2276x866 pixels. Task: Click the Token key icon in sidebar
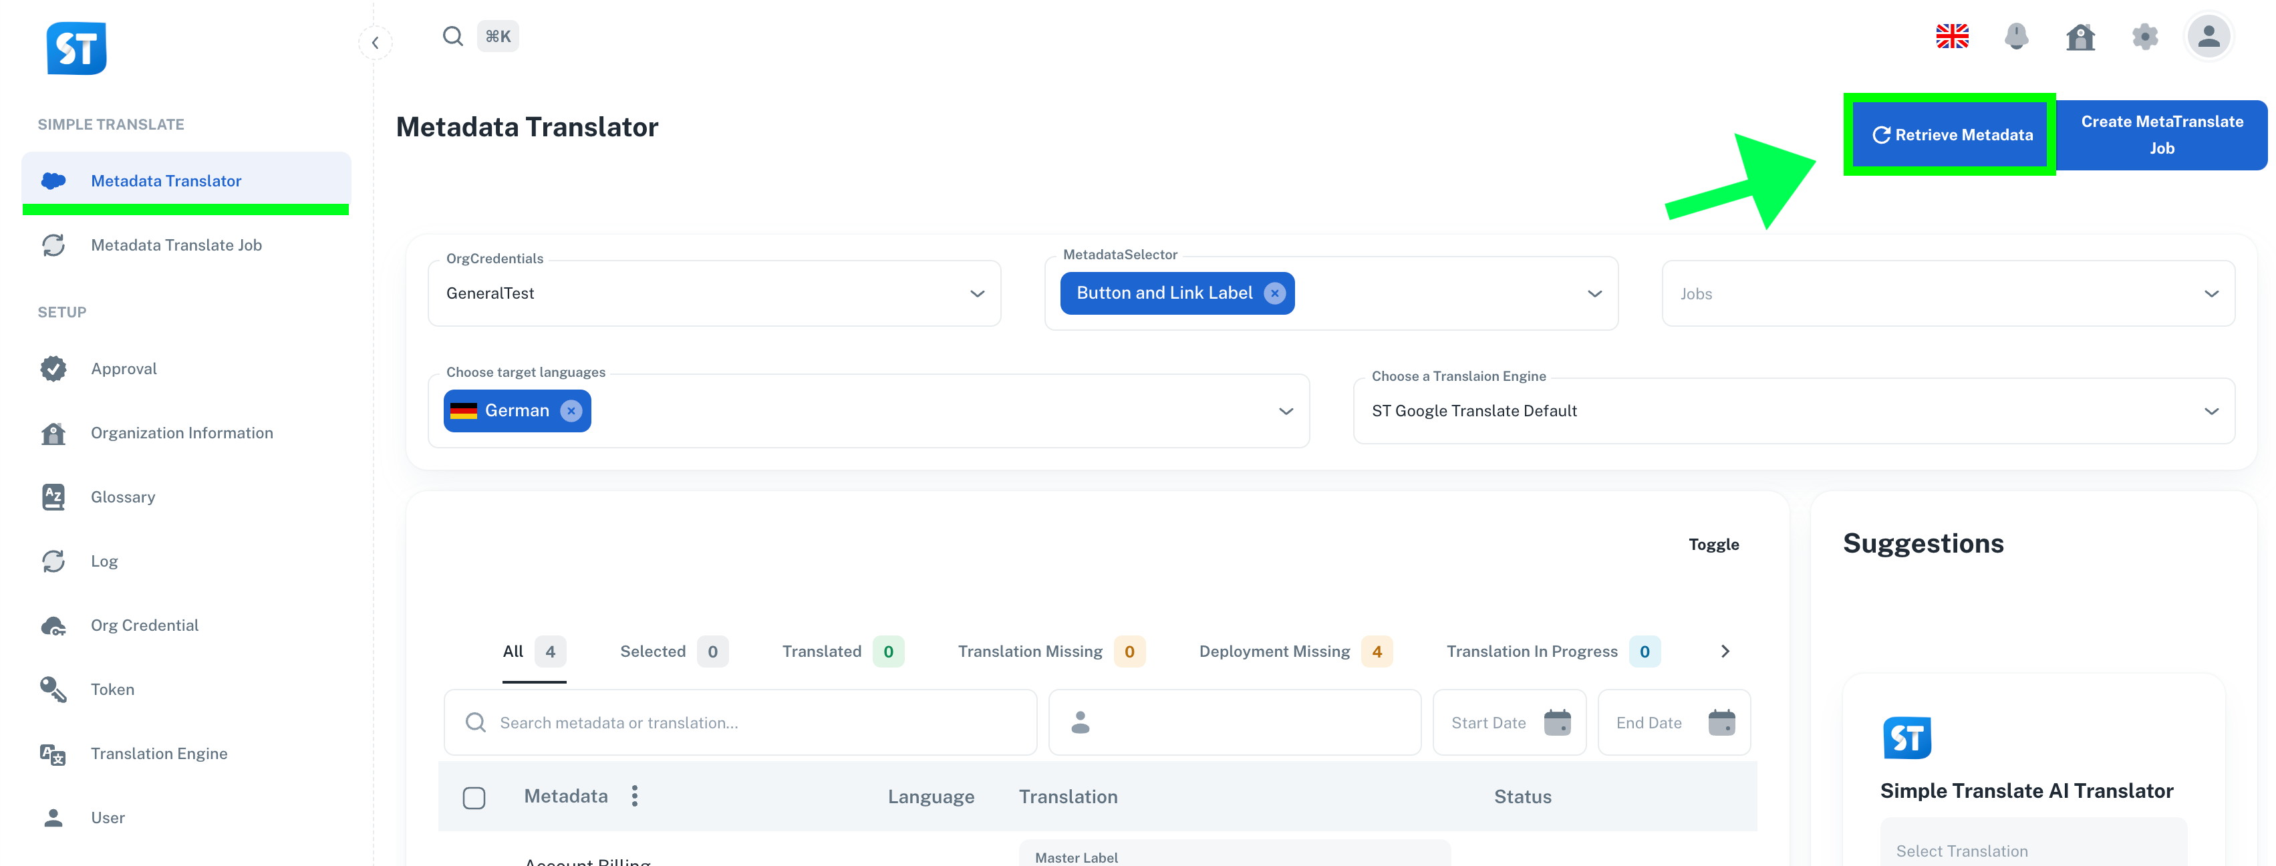coord(53,690)
